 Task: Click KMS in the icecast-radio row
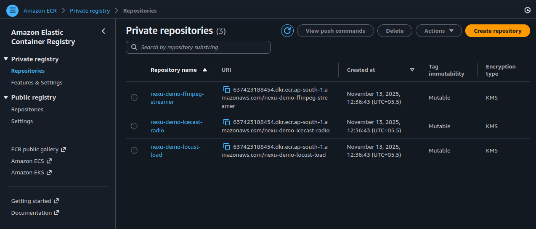click(x=492, y=126)
